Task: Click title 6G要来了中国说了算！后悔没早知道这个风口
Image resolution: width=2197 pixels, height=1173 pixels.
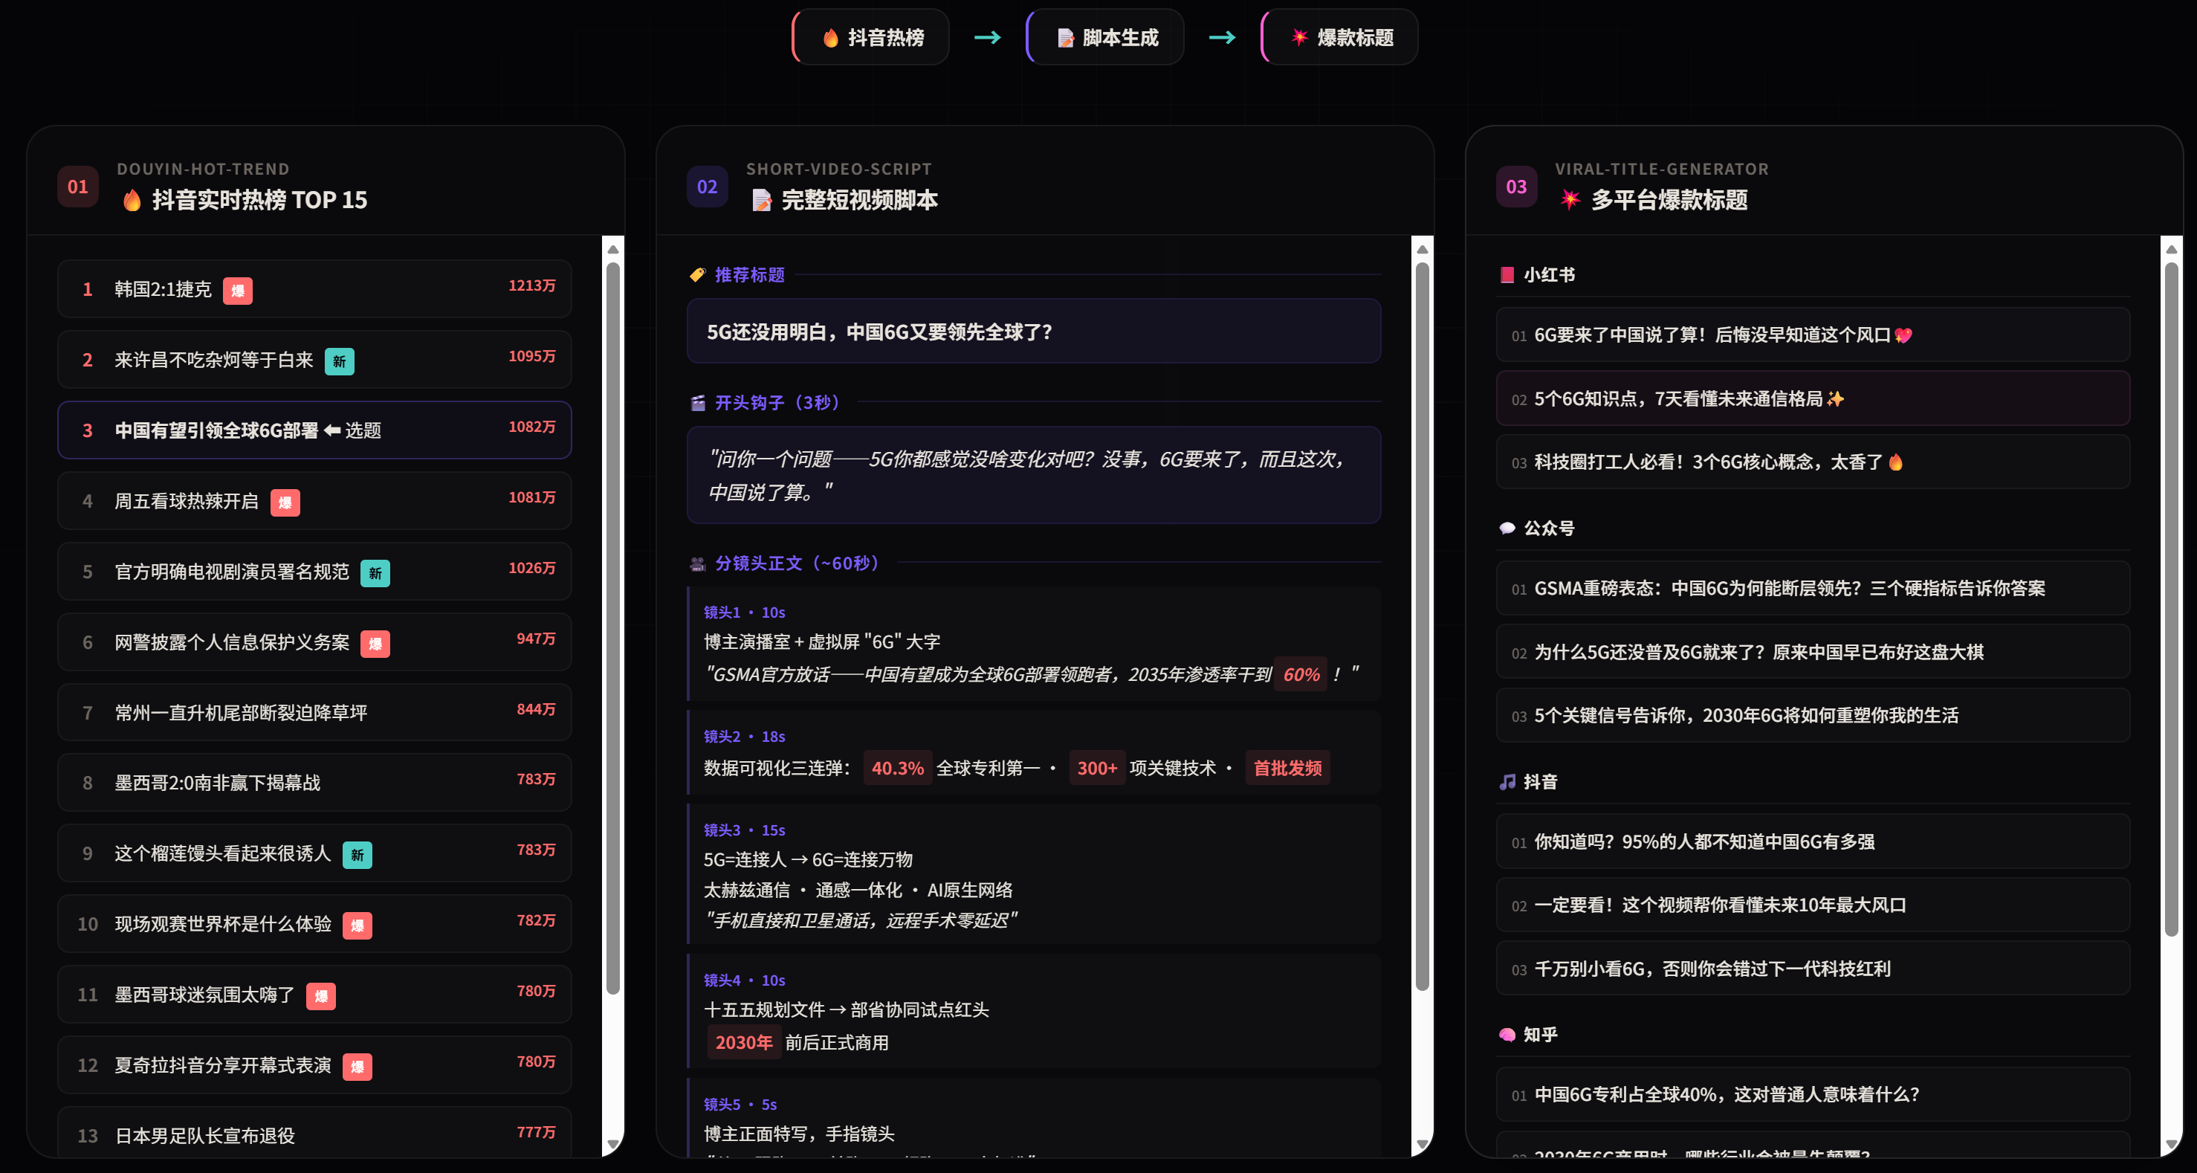Action: 1813,335
